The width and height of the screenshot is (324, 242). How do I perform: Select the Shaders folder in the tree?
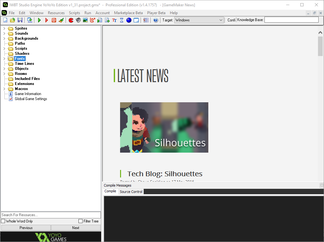coord(22,53)
